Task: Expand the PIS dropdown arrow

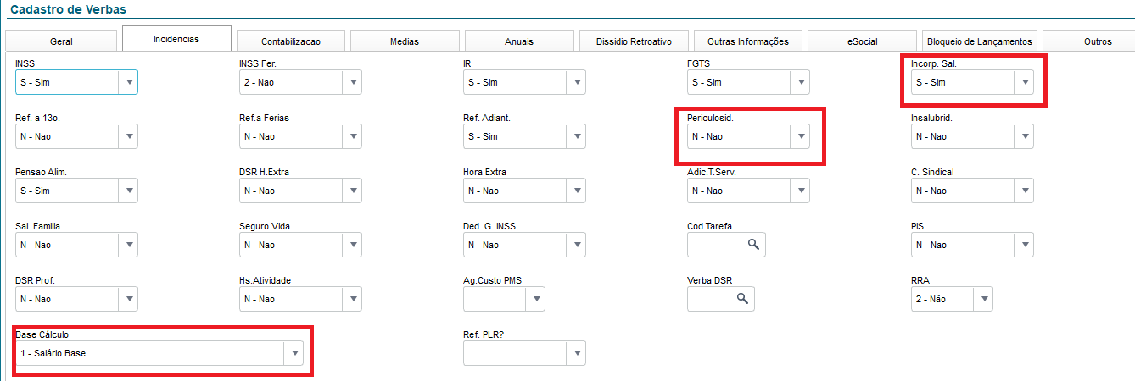Action: tap(1025, 245)
